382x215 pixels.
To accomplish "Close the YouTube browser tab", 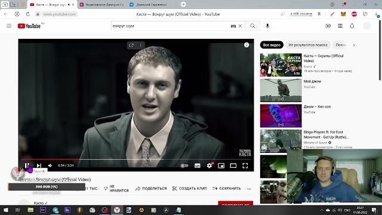I will (73, 4).
